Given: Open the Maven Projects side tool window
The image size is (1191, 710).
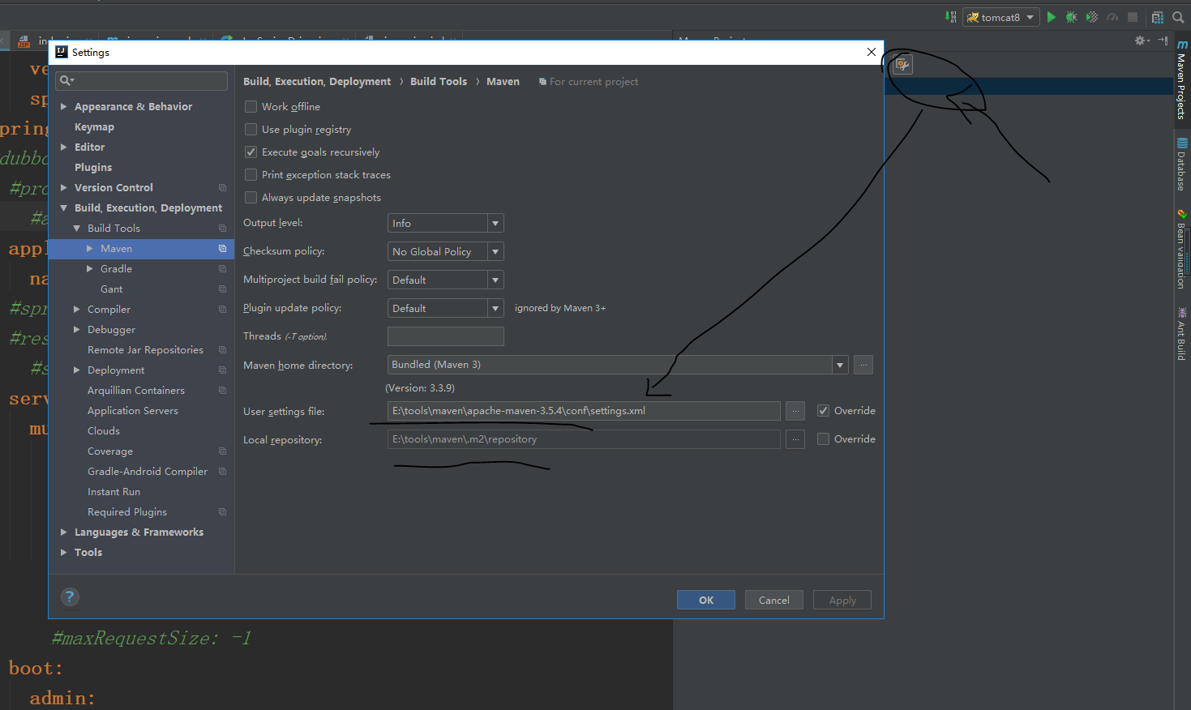Looking at the screenshot, I should [x=1182, y=81].
